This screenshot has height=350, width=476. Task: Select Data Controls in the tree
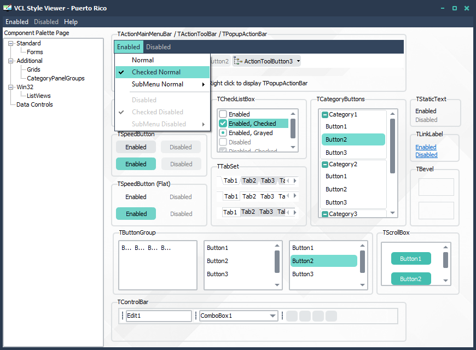[34, 105]
